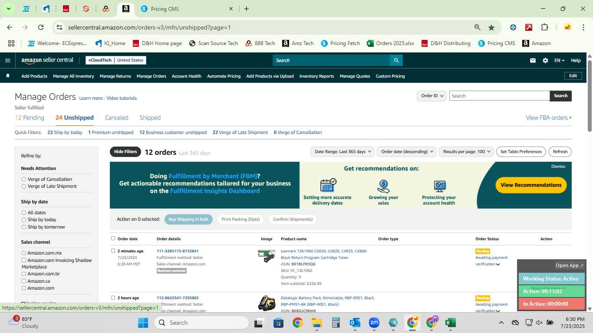Image resolution: width=593 pixels, height=333 pixels.
Task: Dismiss the FBM recommendations banner
Action: (x=558, y=166)
